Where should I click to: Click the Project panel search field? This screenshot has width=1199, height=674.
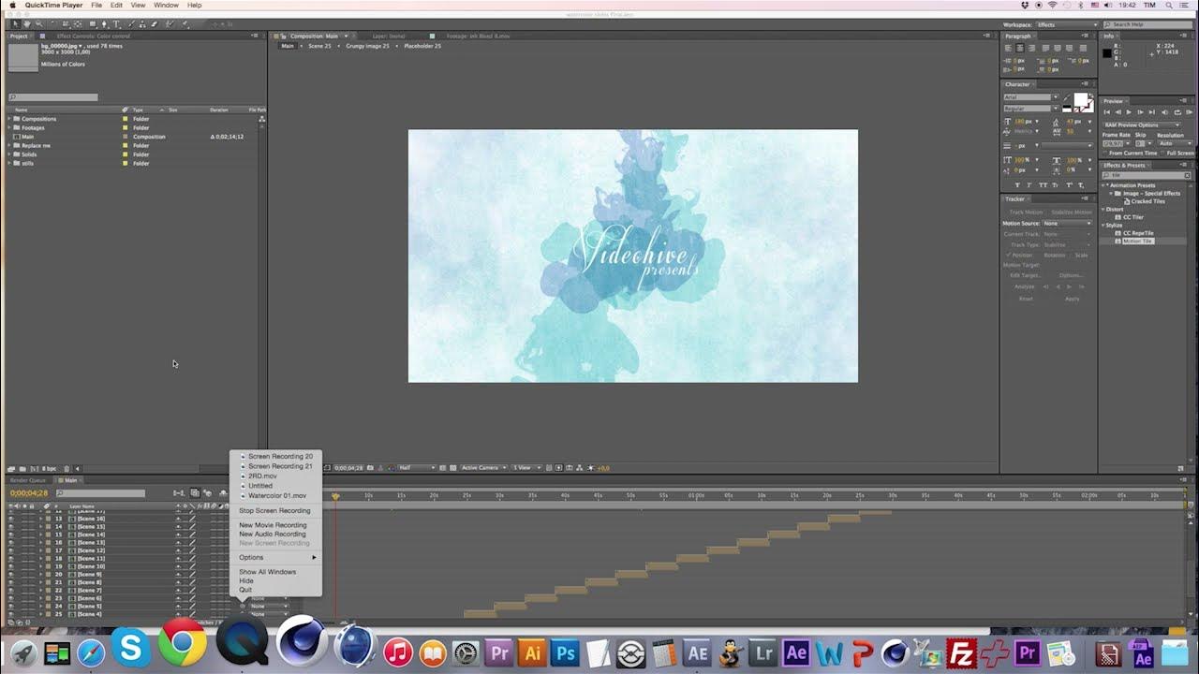pyautogui.click(x=53, y=97)
